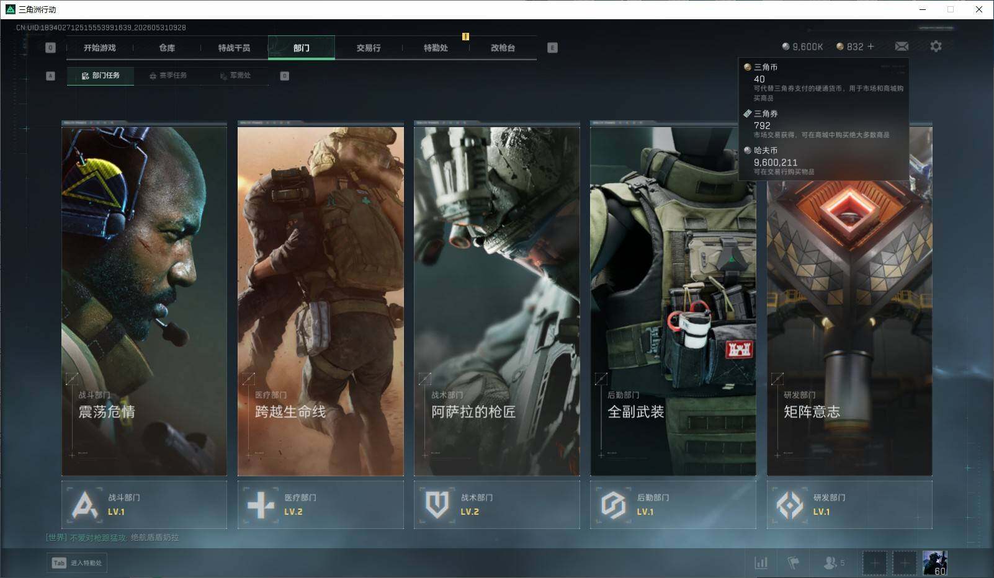The height and width of the screenshot is (578, 994).
Task: Open the 军需处 sub-tab
Action: (x=235, y=76)
